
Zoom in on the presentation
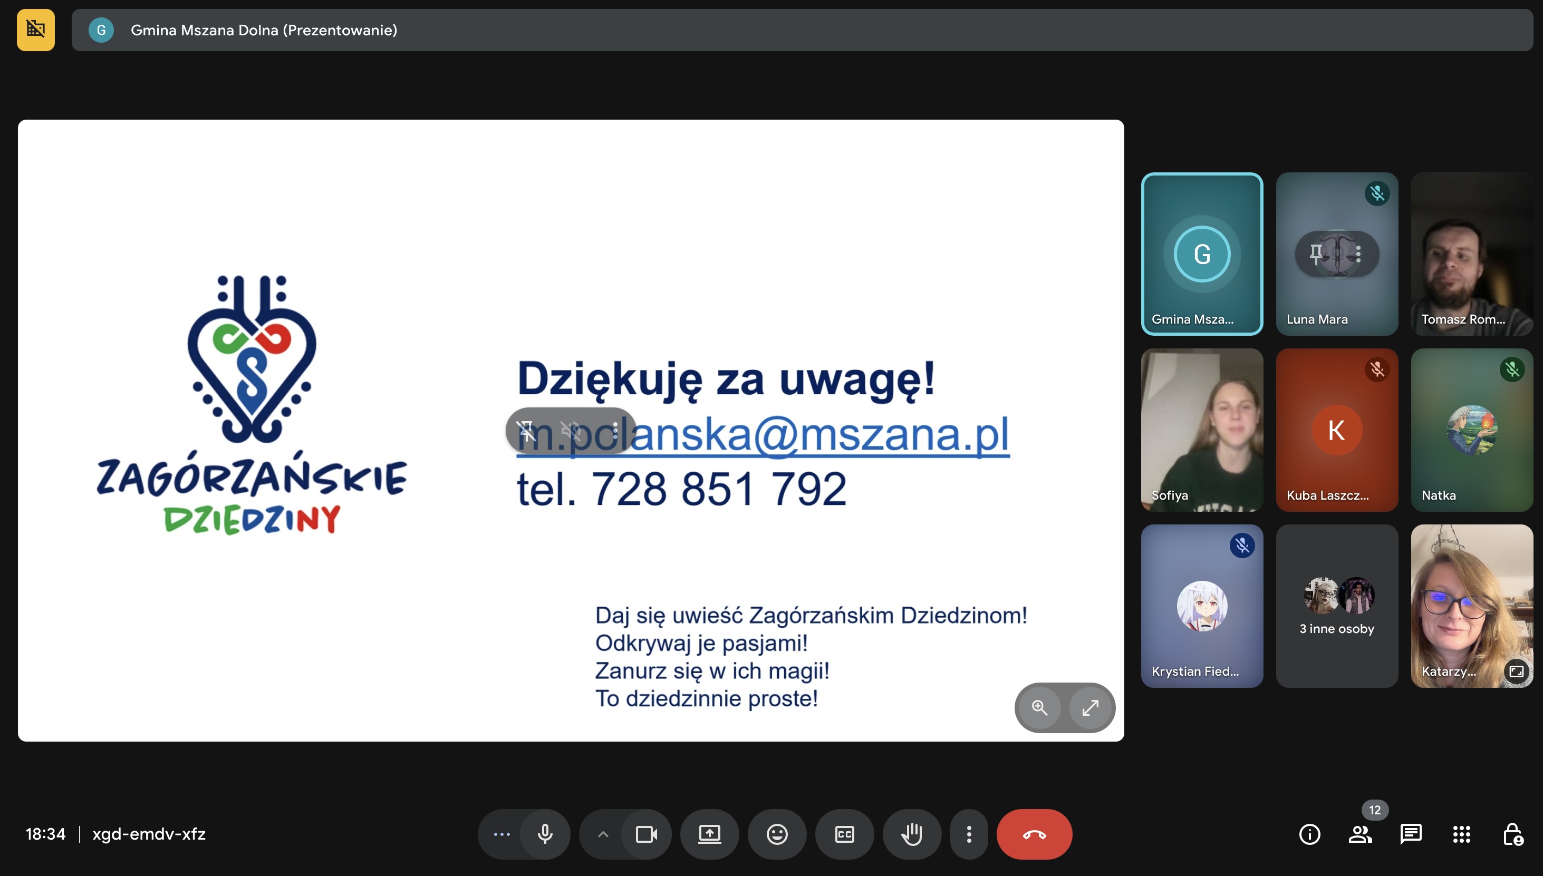[1039, 707]
